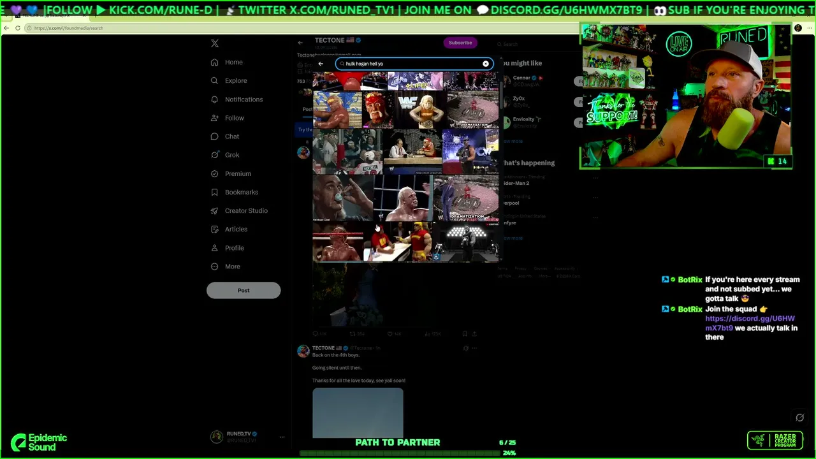Click the purple Subscribe button

coord(460,43)
